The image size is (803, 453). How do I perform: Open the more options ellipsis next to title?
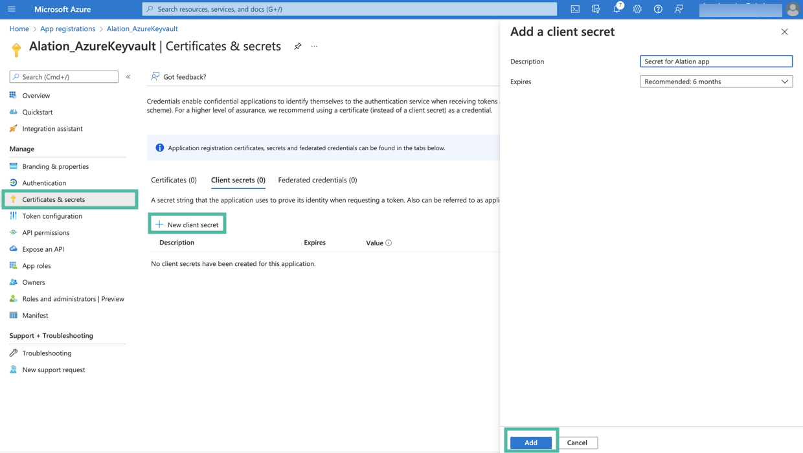pyautogui.click(x=315, y=47)
